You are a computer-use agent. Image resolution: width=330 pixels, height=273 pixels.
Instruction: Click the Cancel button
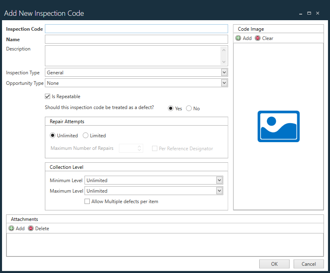[x=309, y=264]
